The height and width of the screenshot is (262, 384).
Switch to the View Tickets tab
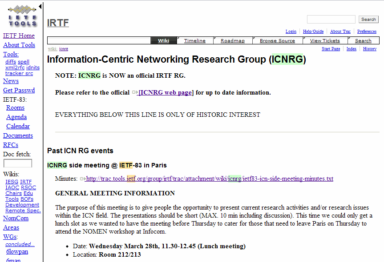coord(325,40)
